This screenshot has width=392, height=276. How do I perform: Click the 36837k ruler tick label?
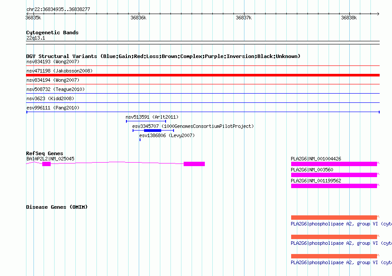(x=244, y=18)
